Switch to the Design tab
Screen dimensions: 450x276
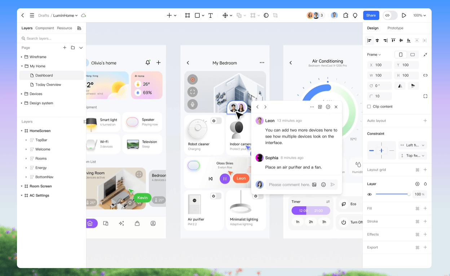373,28
